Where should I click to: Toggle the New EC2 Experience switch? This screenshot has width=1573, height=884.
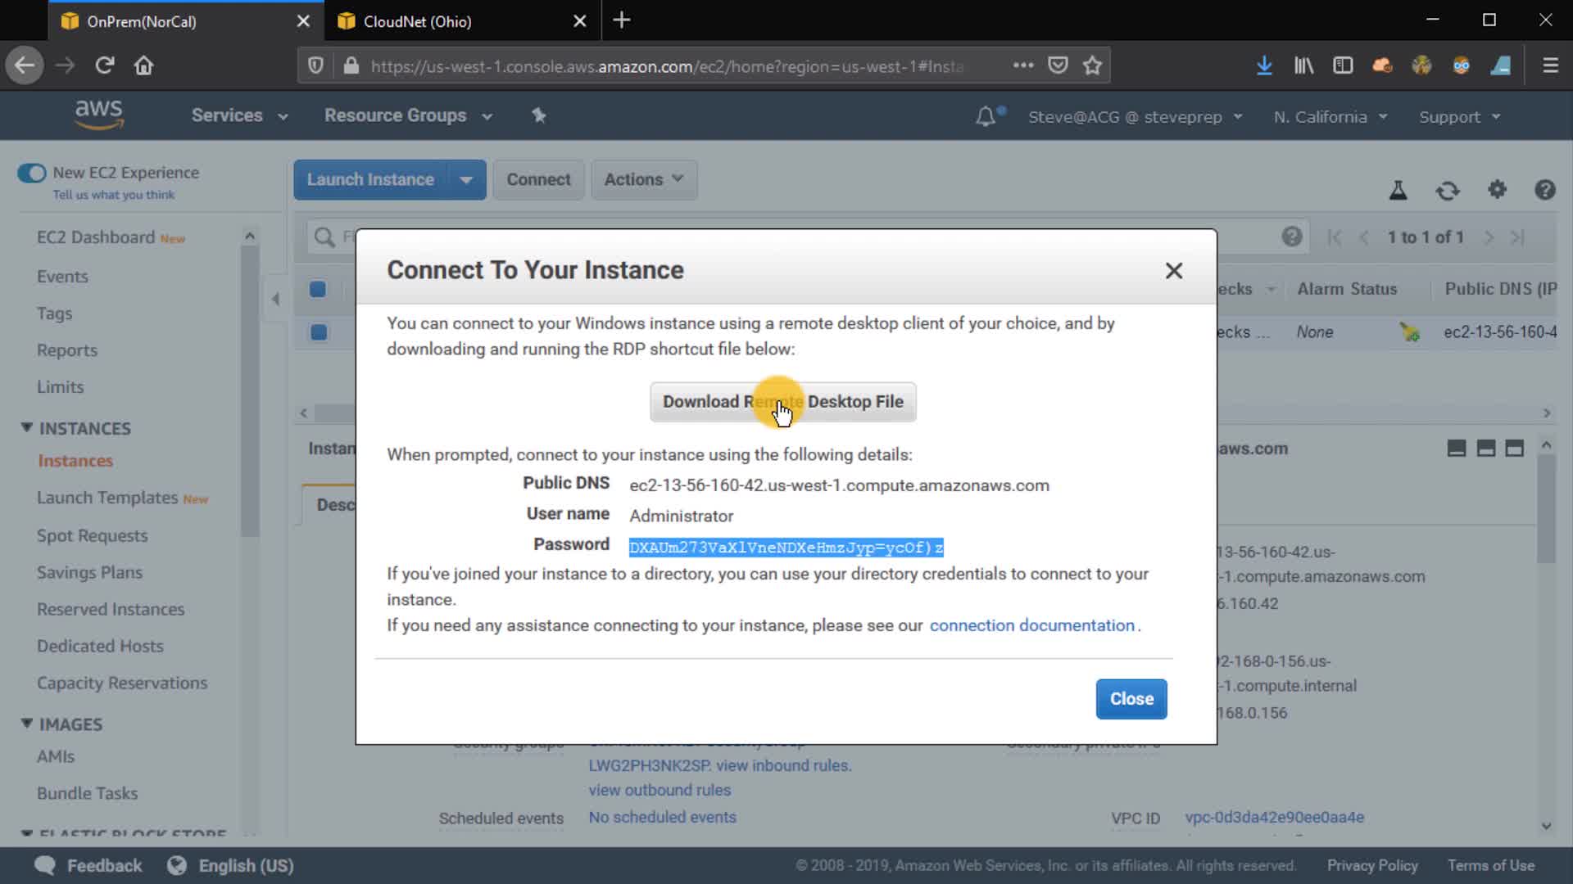(32, 173)
